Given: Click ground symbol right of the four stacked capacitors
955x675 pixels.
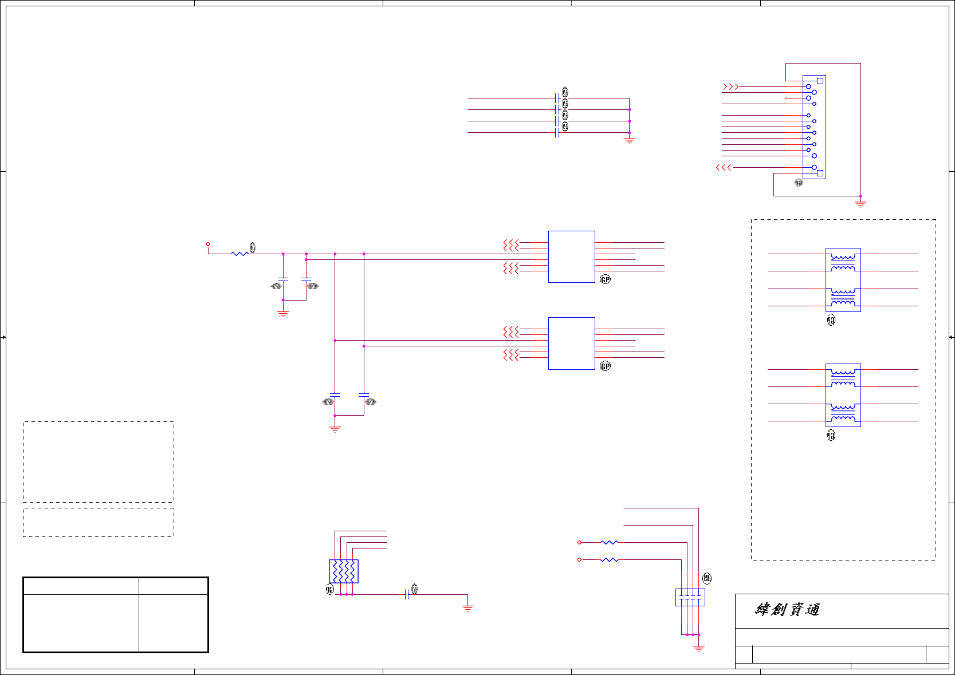Looking at the screenshot, I should click(629, 140).
